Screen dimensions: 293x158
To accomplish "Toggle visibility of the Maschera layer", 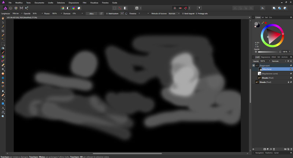I will [x=291, y=69].
